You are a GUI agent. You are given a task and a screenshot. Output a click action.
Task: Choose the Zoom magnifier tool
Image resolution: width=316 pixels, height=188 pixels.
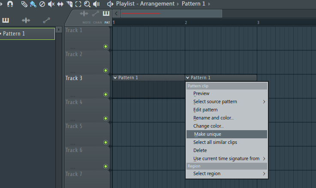coord(87,4)
